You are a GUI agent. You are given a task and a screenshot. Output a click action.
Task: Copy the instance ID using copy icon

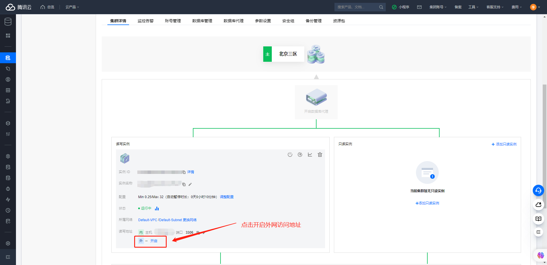[184, 172]
